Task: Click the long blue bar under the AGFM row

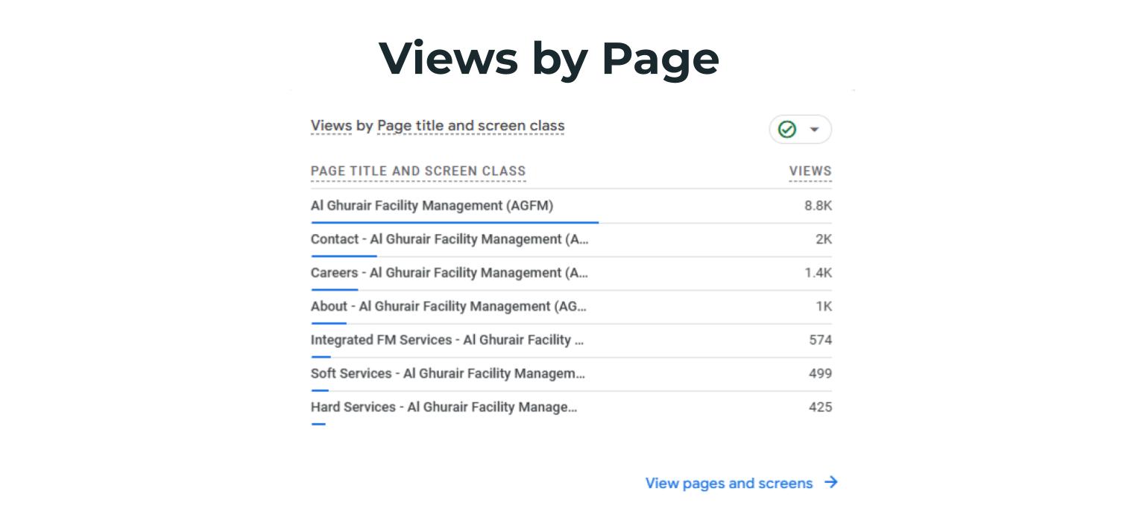Action: (x=455, y=222)
